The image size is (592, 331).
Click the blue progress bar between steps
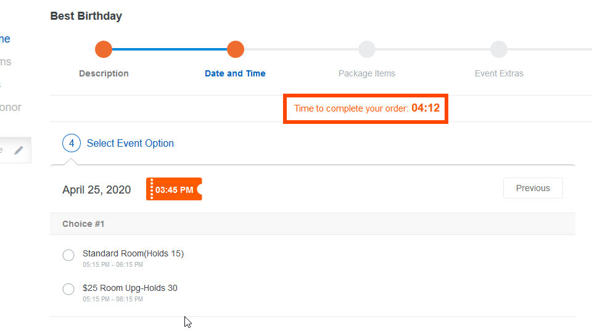(170, 49)
